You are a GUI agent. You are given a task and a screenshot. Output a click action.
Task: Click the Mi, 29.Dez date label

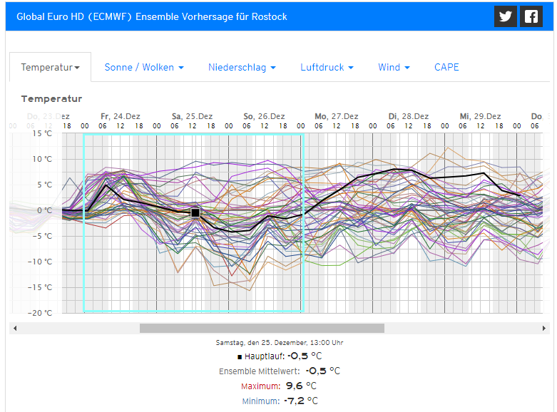coord(480,116)
